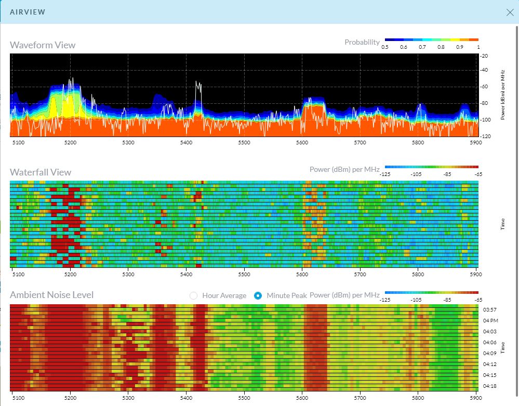This screenshot has height=406, width=519.
Task: Click the AIRVIEW title text
Action: pos(28,12)
